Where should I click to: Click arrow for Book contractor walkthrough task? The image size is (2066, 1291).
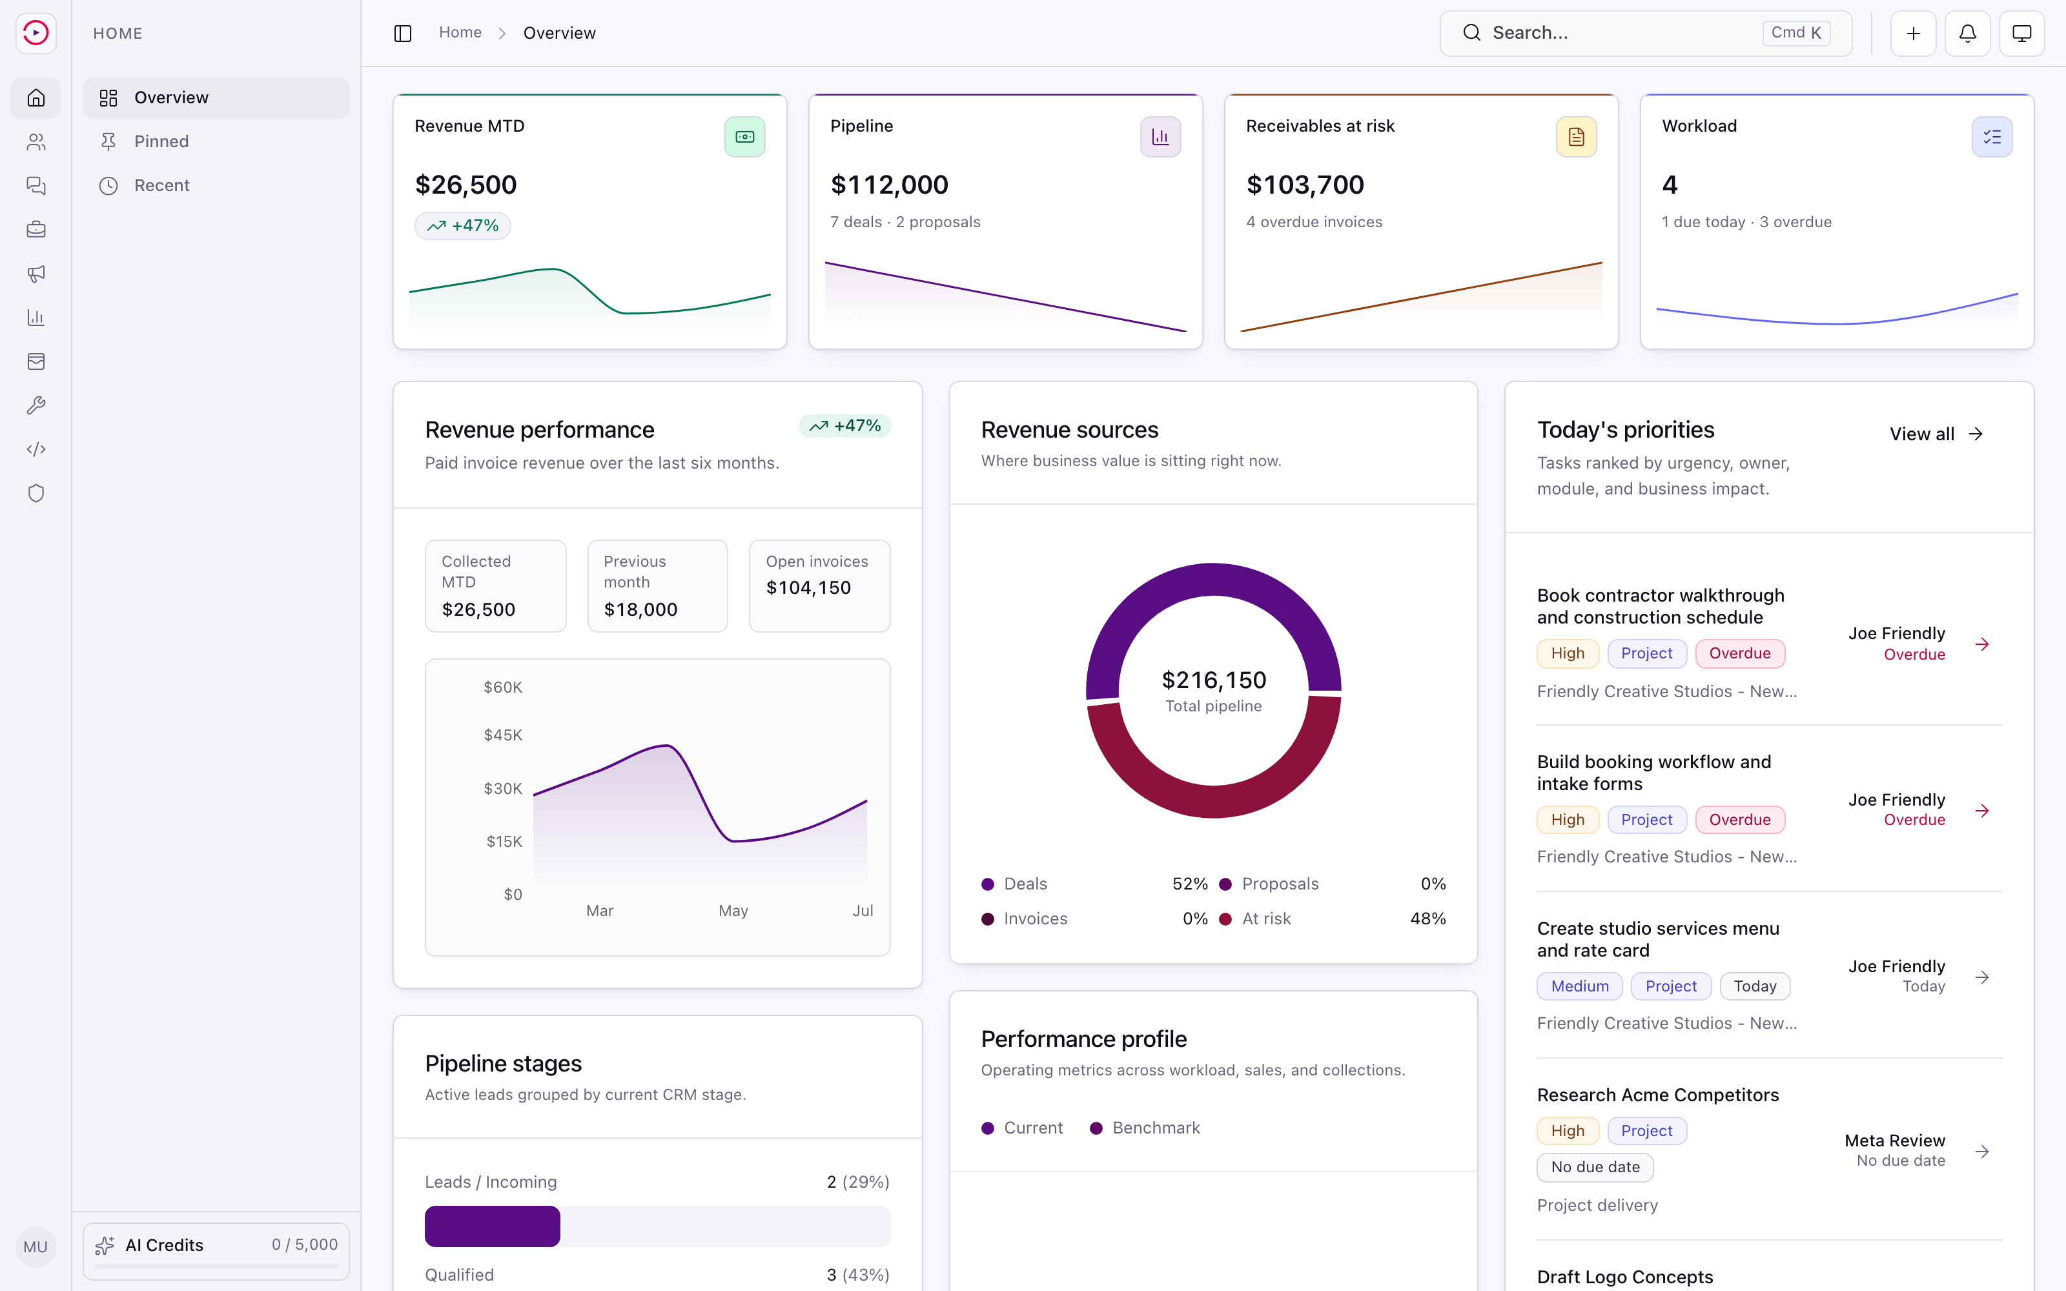pyautogui.click(x=1982, y=644)
